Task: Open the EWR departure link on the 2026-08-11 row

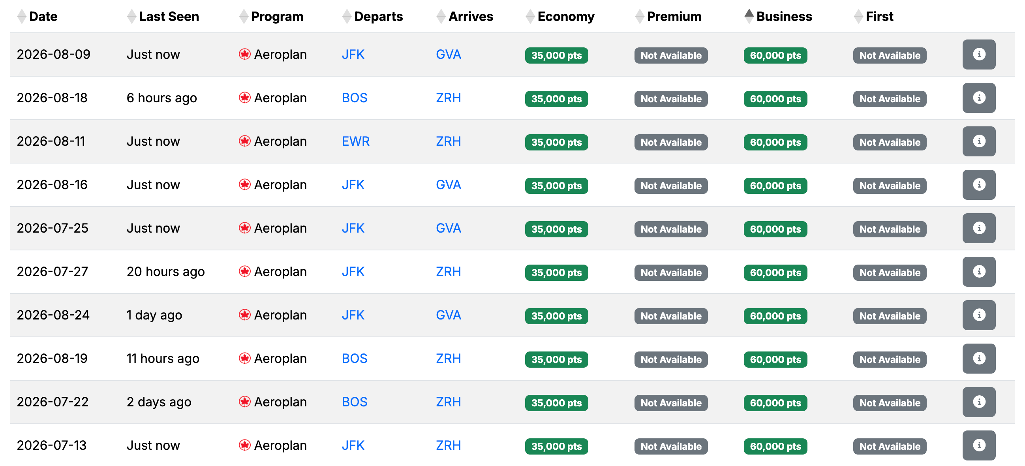Action: 355,141
